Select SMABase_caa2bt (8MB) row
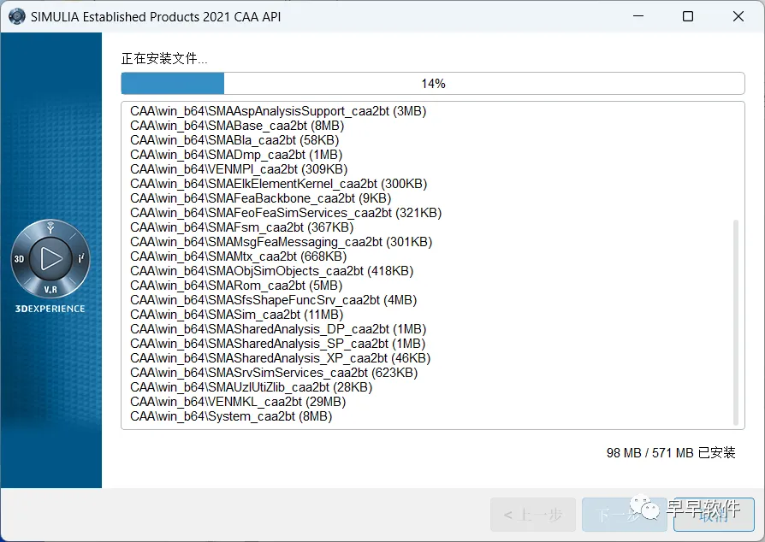 point(237,126)
